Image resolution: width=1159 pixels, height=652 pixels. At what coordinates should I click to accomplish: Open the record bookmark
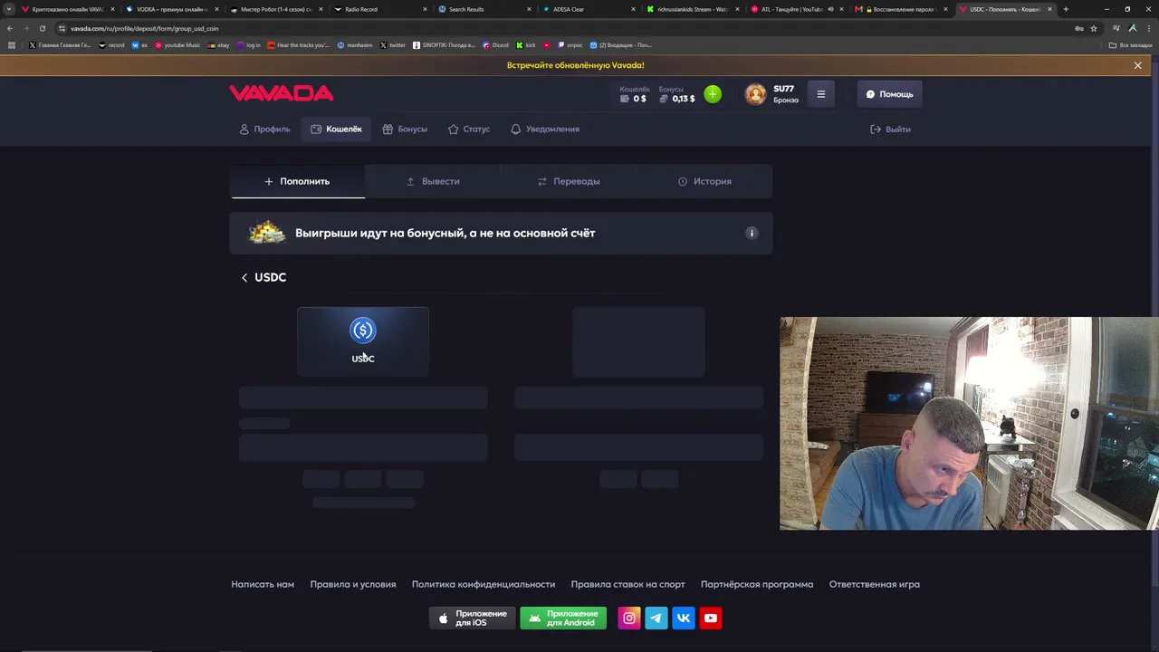coord(111,45)
